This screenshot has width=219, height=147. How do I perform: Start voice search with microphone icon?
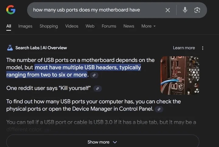click(185, 10)
